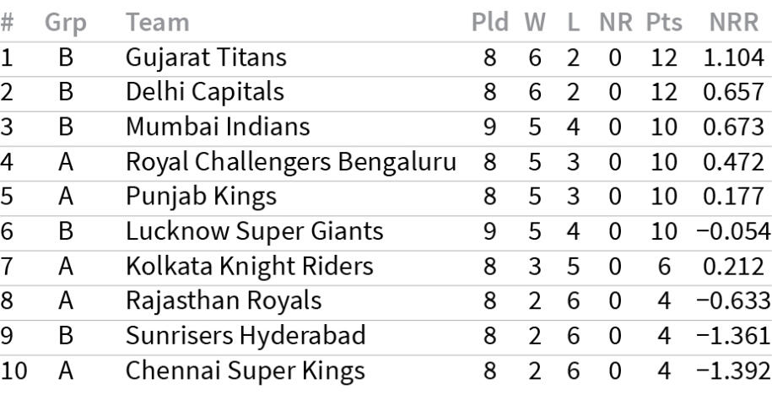Open the Rajasthan Royals team name
The image size is (772, 411).
pos(224,302)
